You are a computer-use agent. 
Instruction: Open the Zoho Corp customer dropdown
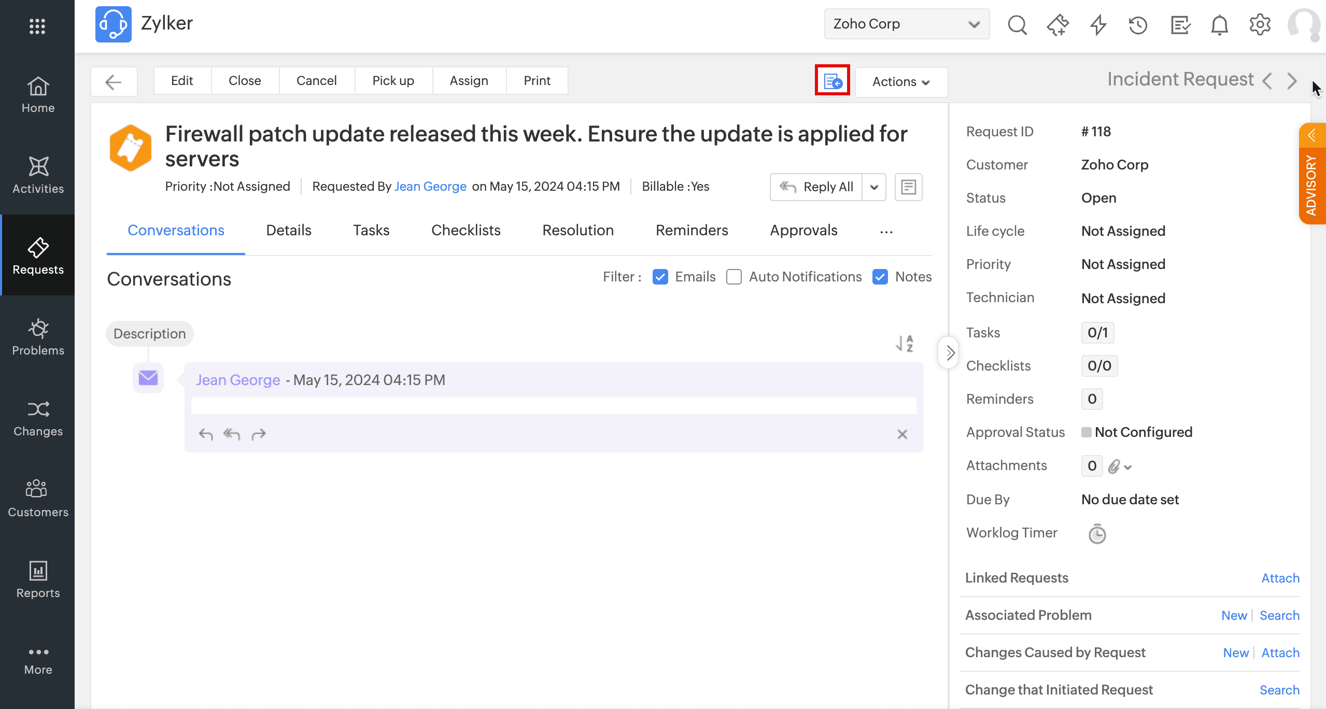point(906,24)
